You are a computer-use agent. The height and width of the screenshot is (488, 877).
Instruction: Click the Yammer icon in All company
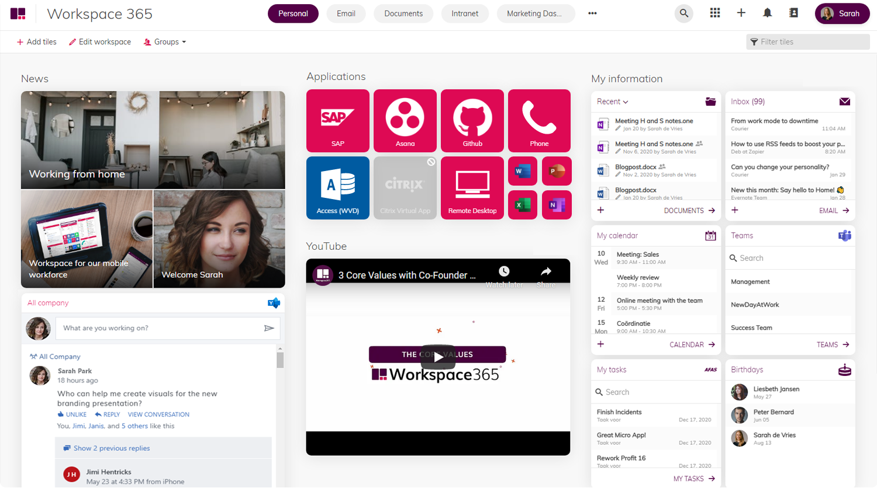(274, 303)
